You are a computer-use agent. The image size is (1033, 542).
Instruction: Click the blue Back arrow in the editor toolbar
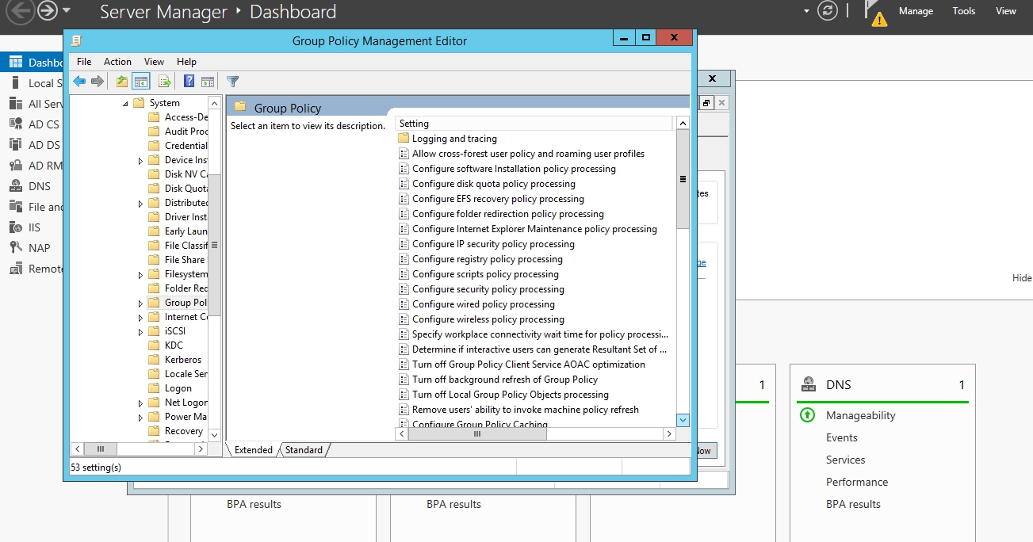pyautogui.click(x=78, y=82)
